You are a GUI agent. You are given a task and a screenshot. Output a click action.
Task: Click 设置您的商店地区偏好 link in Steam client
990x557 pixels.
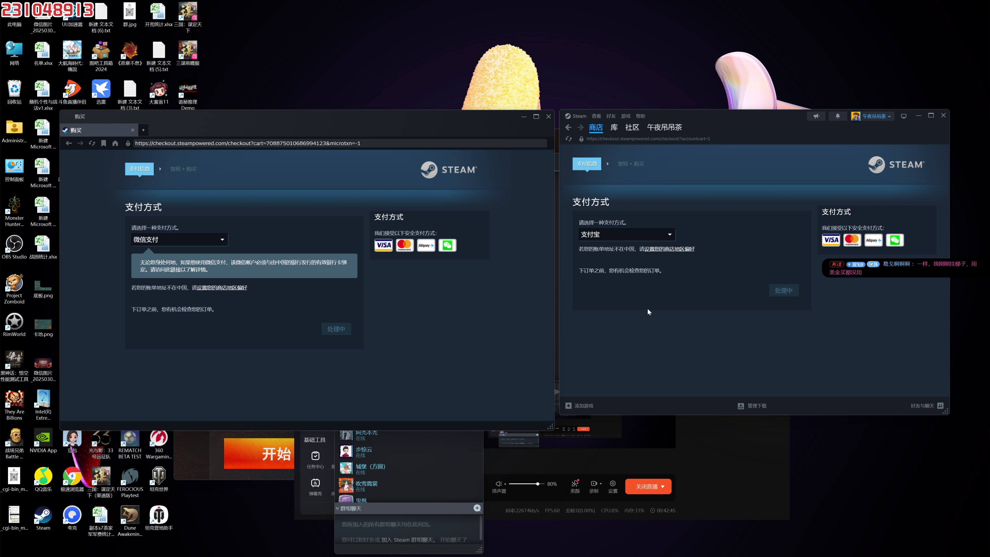point(669,249)
